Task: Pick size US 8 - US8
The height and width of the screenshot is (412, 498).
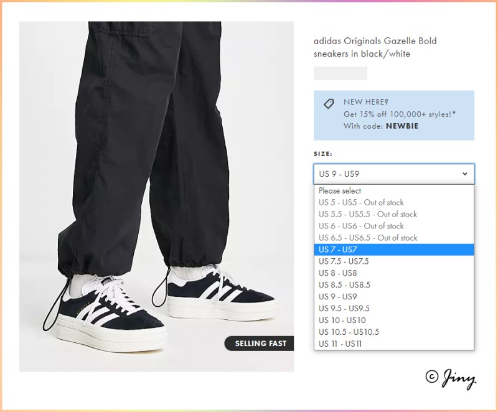Action: 394,273
